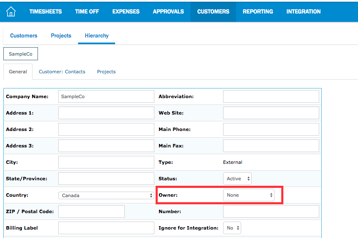Click the Address 3 input field
This screenshot has width=358, height=238.
tap(106, 146)
